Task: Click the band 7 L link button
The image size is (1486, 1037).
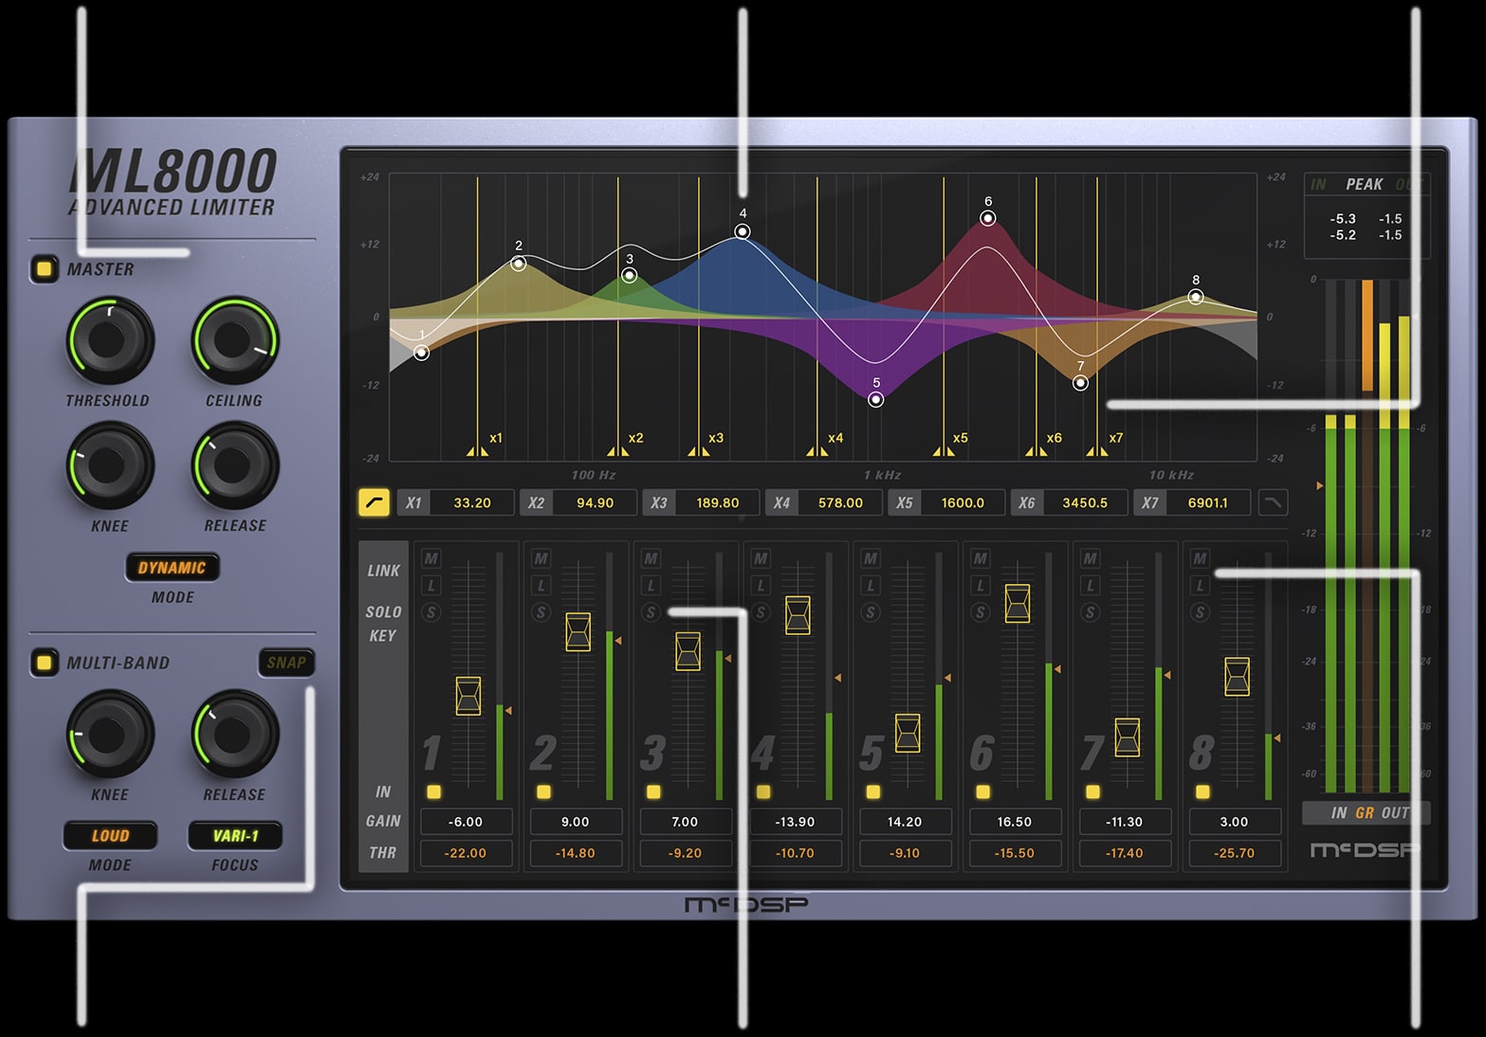Action: click(x=1091, y=586)
